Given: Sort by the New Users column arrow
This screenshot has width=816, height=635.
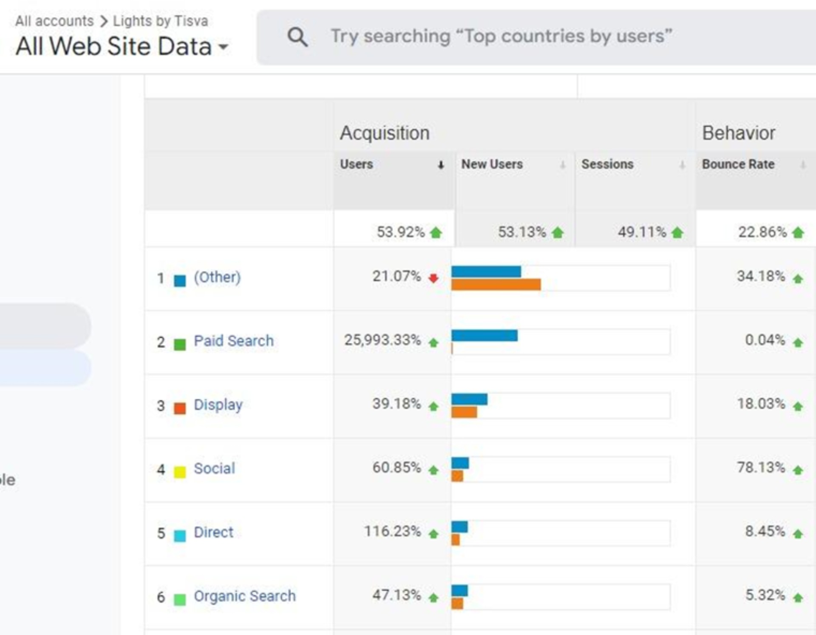Looking at the screenshot, I should [x=562, y=165].
